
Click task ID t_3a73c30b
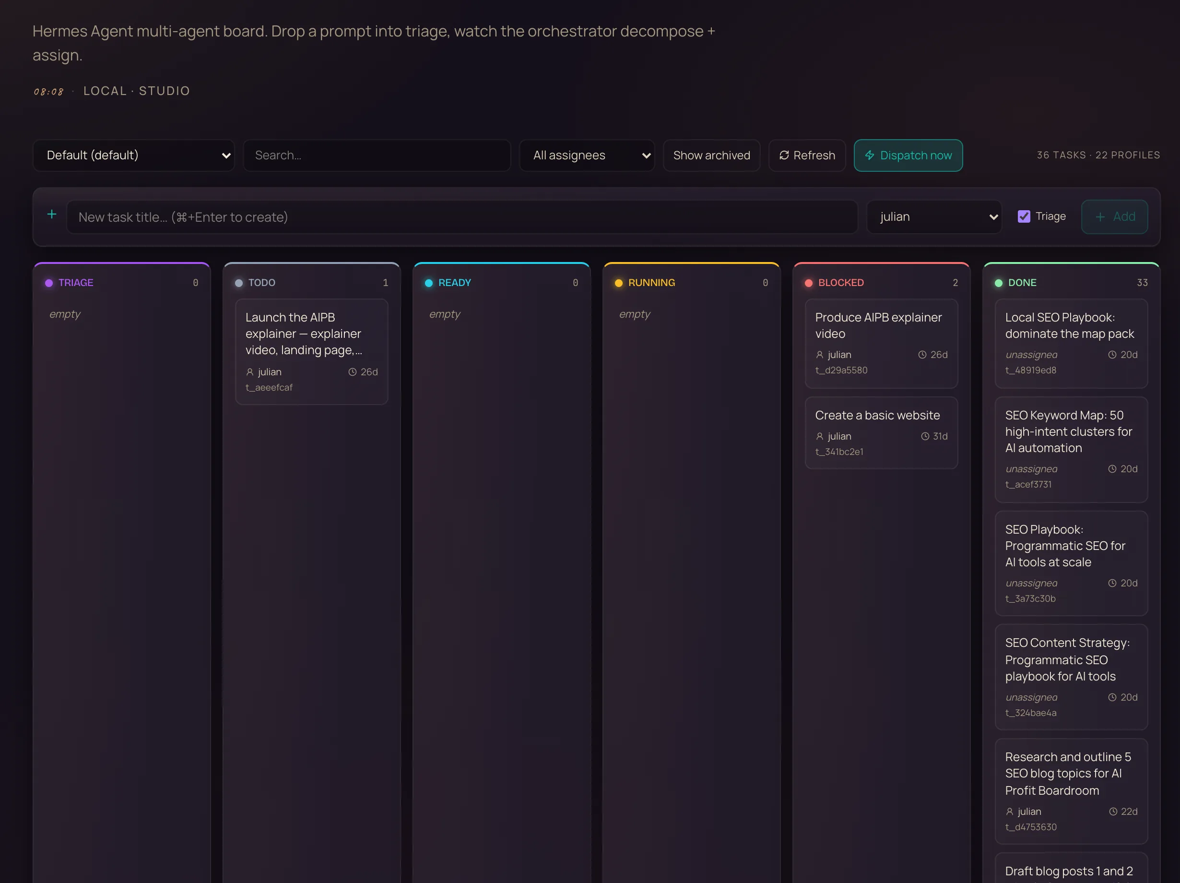tap(1031, 598)
